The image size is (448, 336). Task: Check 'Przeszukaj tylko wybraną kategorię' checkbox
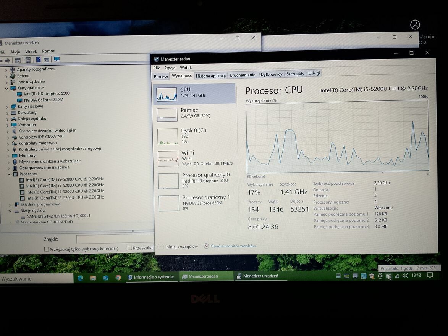[x=47, y=249]
